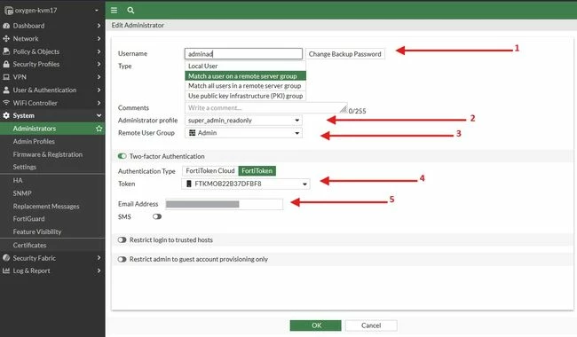
Task: Choose Local User type
Action: click(245, 67)
